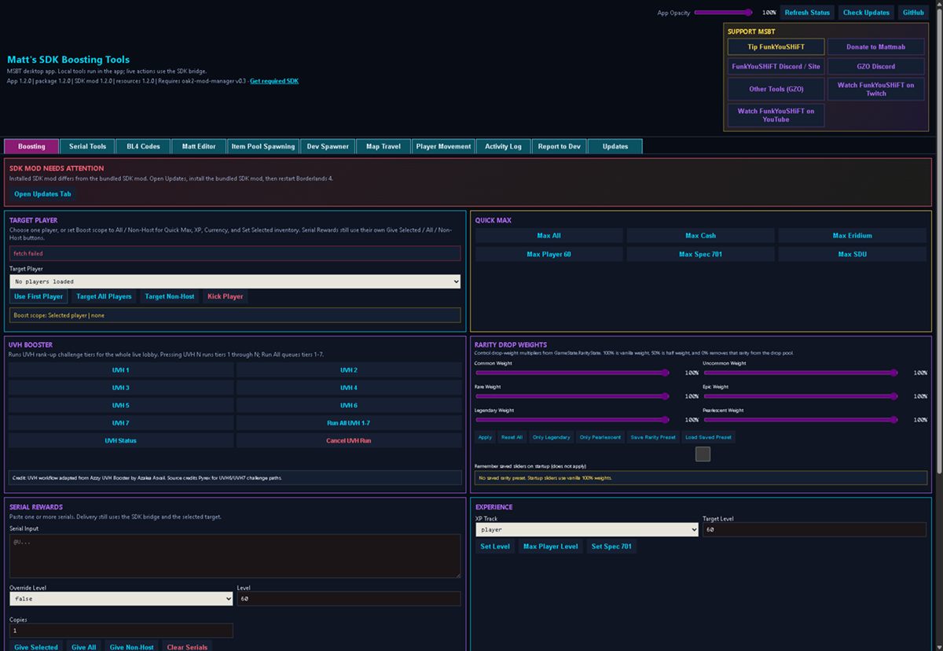Click the Copies input field

[121, 631]
